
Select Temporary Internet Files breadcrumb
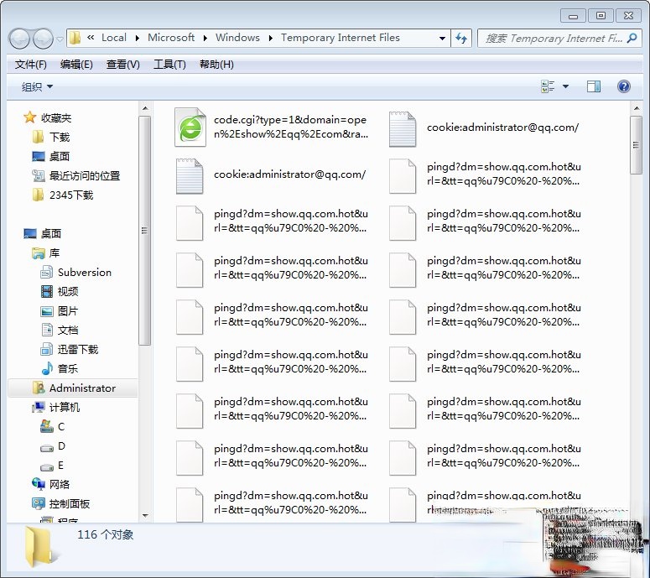[x=341, y=38]
